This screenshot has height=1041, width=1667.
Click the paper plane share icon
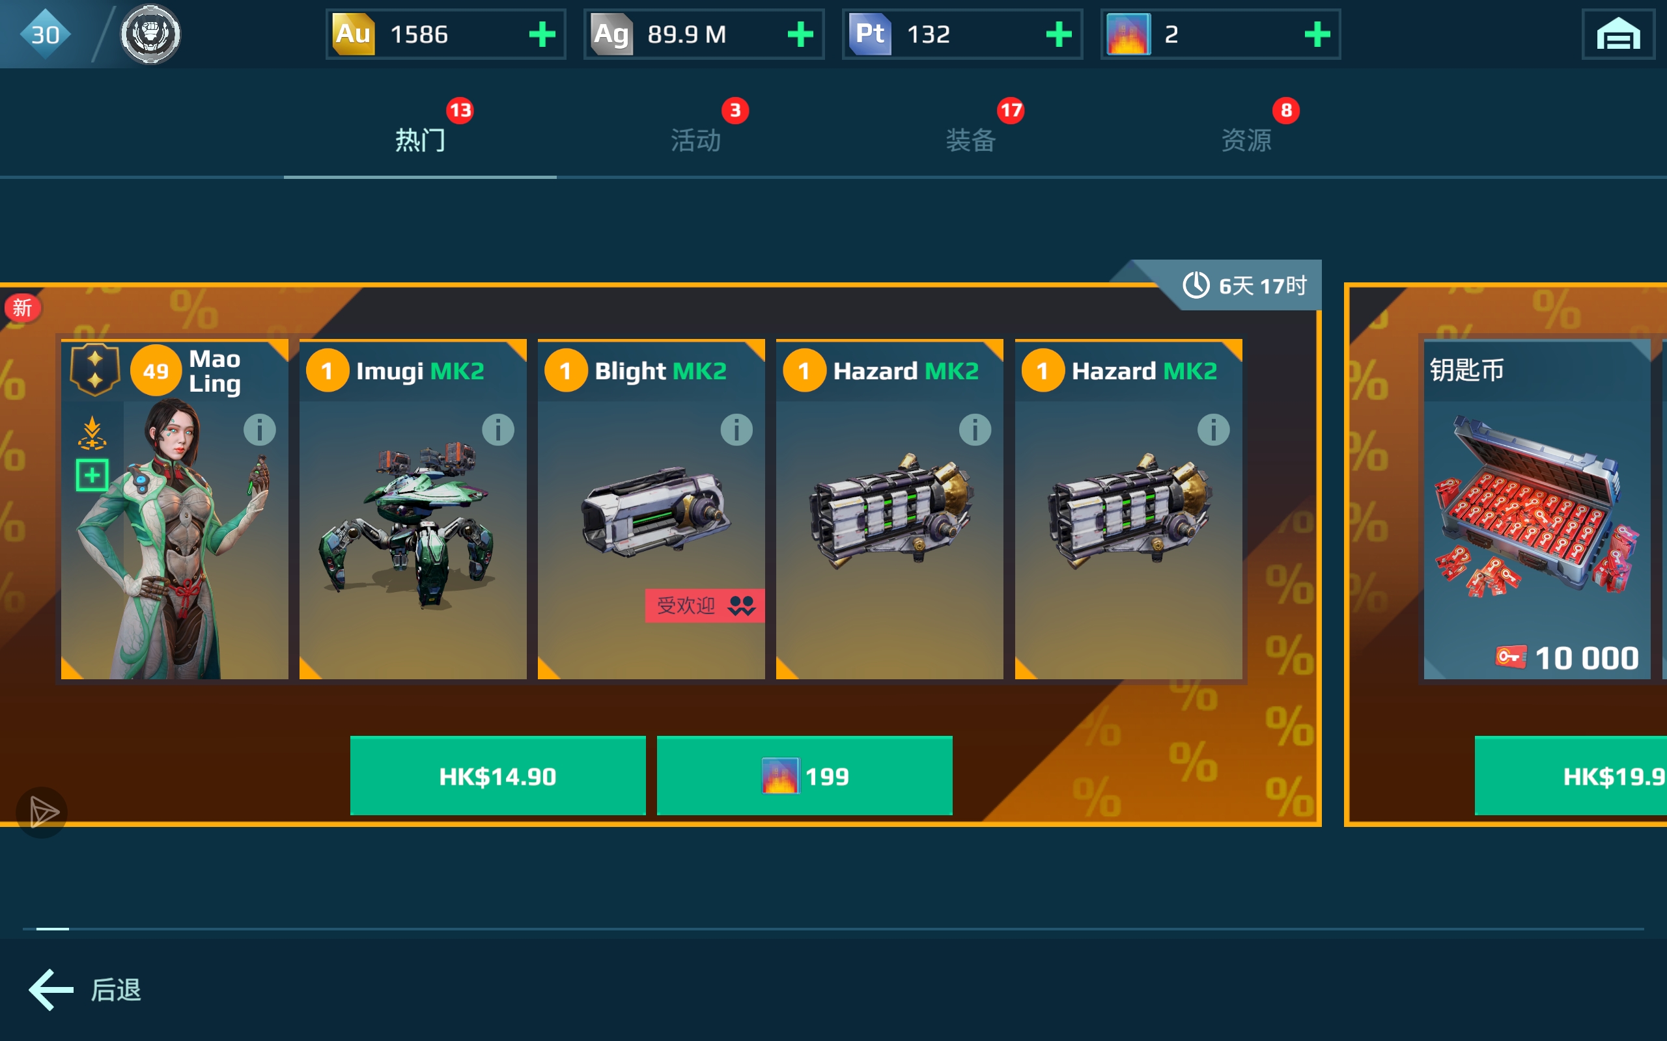[42, 813]
